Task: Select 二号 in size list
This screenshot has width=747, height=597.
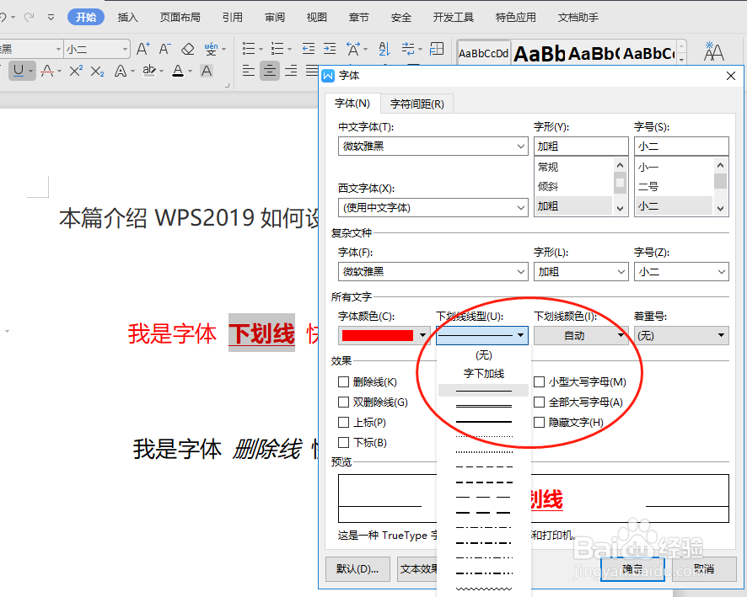Action: click(649, 187)
